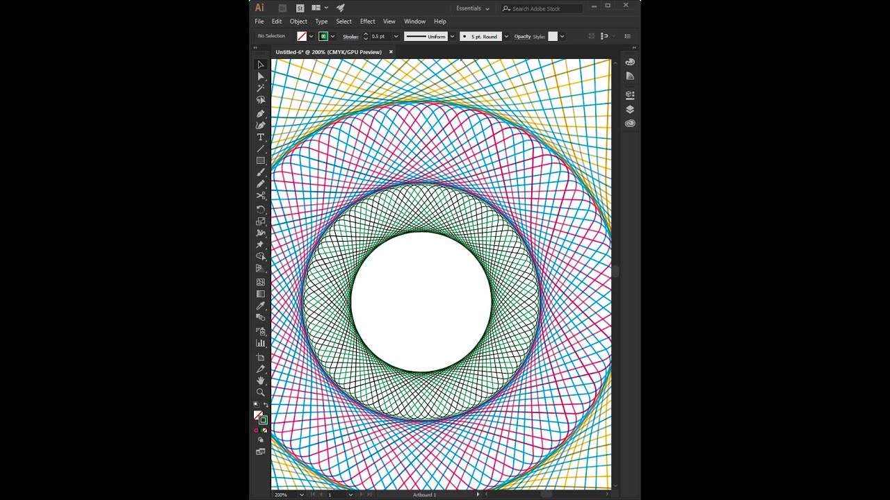Choose the Magic Wand tool
Viewport: 890px width, 500px height.
click(261, 88)
